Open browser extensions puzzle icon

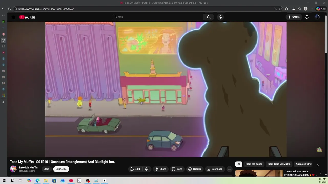tap(286, 9)
